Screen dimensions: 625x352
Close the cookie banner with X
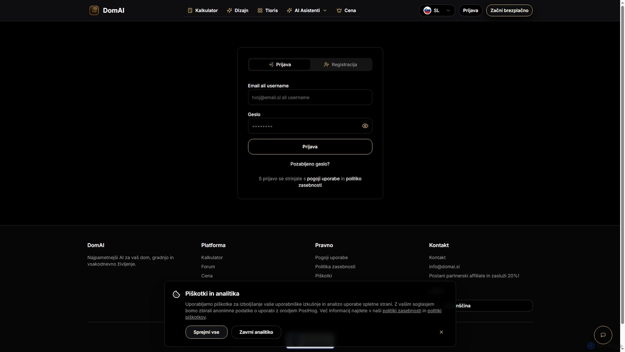coord(441,332)
